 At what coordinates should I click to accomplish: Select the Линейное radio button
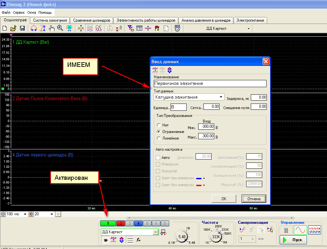158,138
